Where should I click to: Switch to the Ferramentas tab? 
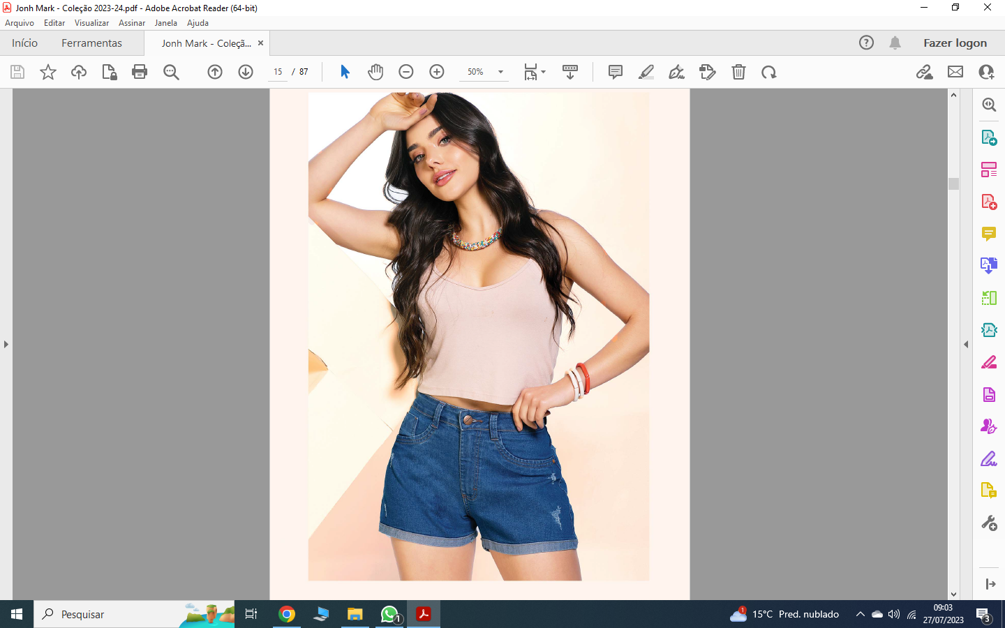click(x=91, y=43)
